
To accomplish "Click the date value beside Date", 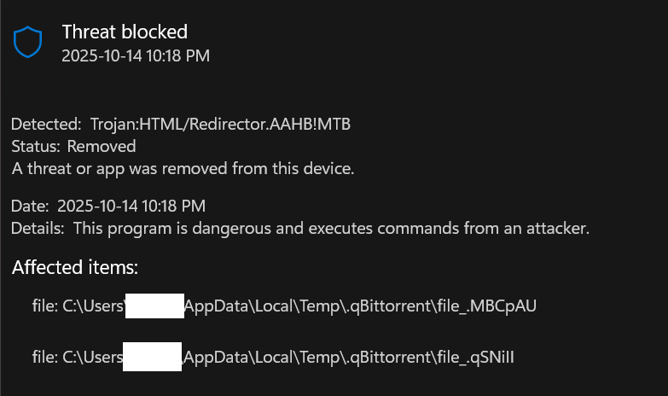I will click(131, 207).
